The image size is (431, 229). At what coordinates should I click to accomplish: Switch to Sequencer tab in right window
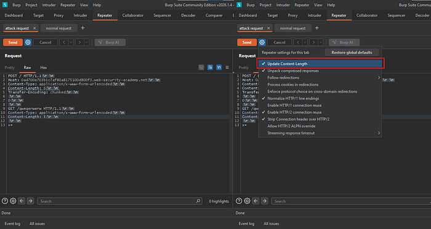(397, 15)
